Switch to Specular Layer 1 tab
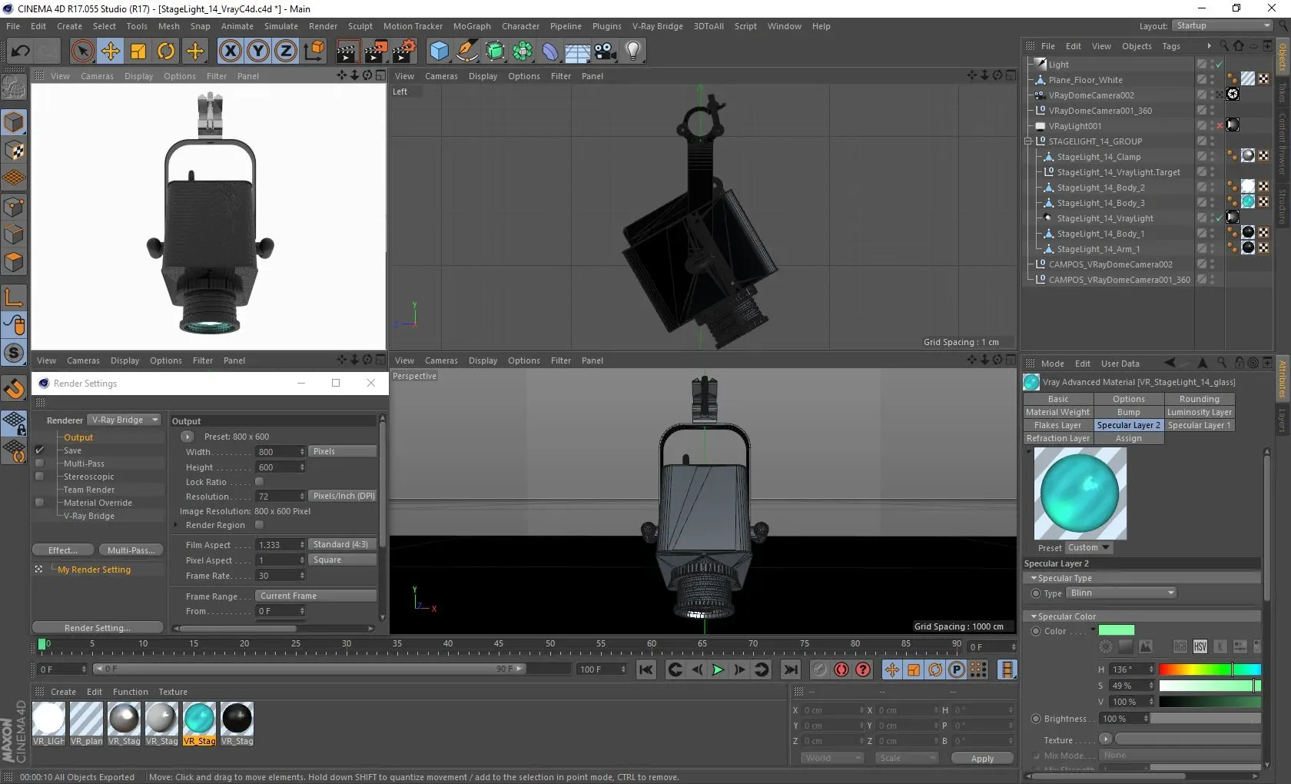This screenshot has height=784, width=1291. 1199,425
